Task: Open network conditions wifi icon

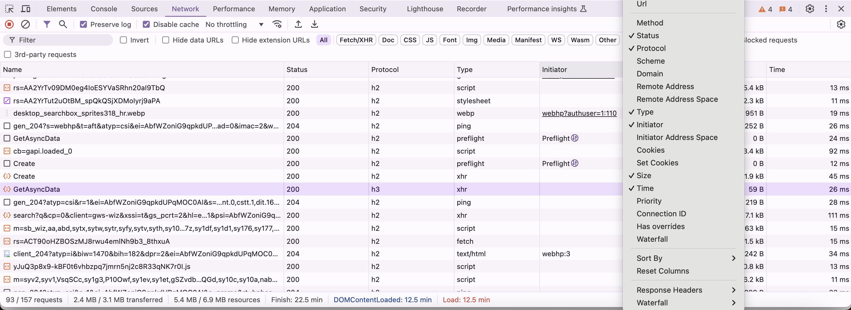Action: [x=277, y=24]
